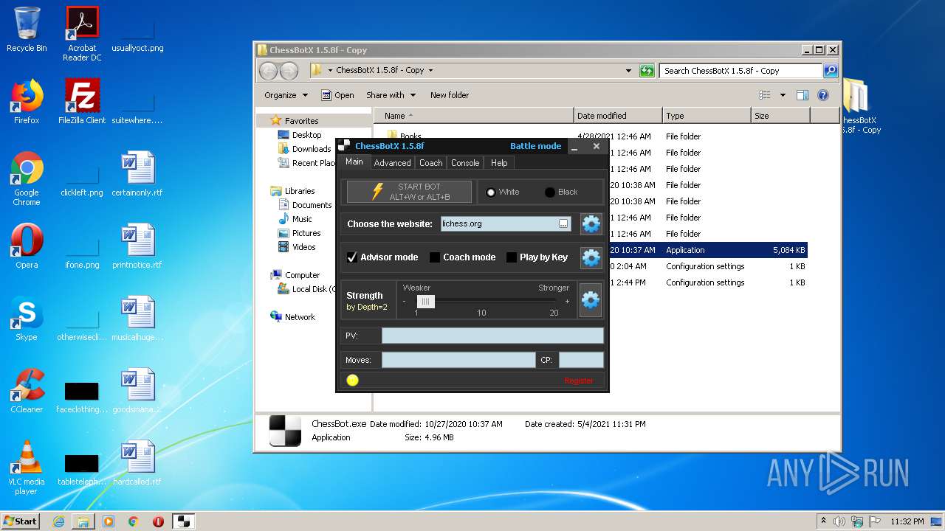945x531 pixels.
Task: Click the CP value field
Action: (581, 360)
